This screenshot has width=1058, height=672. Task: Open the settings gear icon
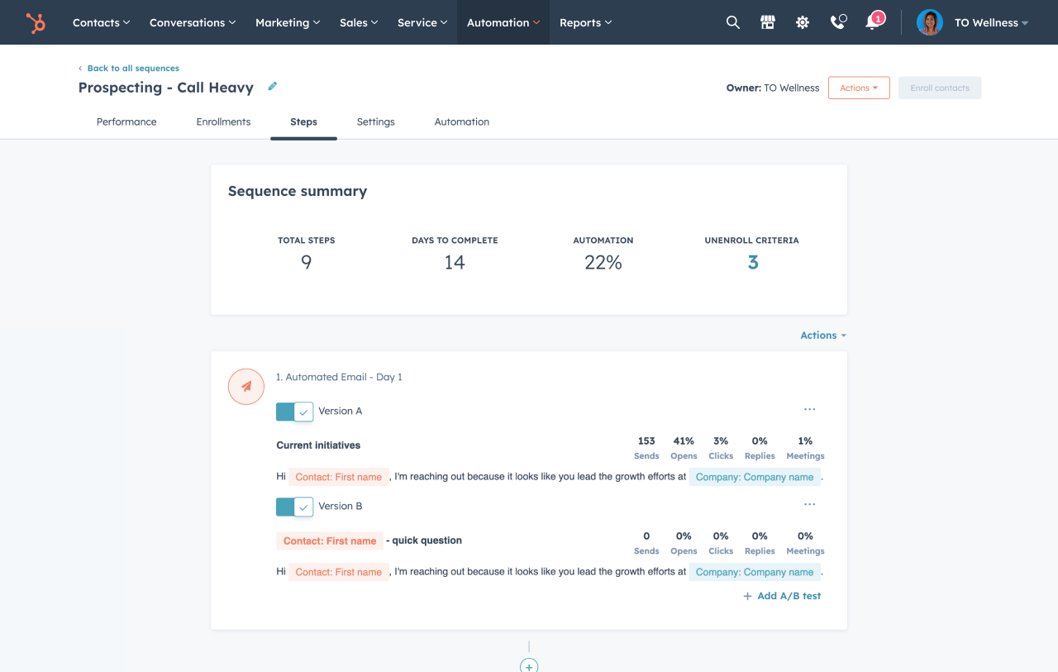coord(803,22)
